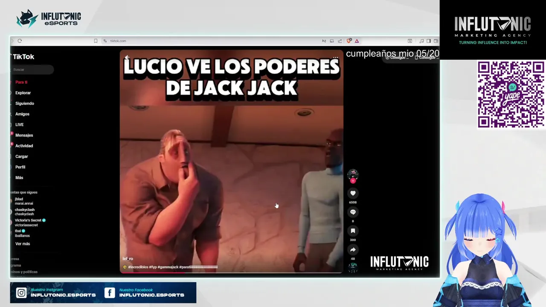The width and height of the screenshot is (546, 307).
Task: Open Siguiendo in the sidebar
Action: (x=24, y=103)
